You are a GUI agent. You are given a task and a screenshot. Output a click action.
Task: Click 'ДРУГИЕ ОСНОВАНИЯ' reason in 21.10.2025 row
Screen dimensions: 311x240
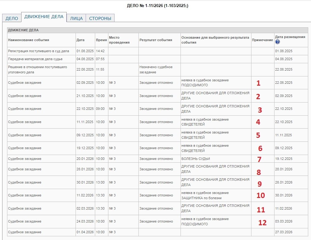pos(216,96)
